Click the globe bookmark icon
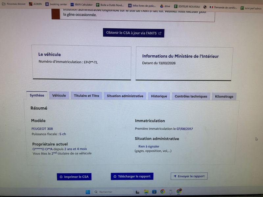 pos(205,7)
